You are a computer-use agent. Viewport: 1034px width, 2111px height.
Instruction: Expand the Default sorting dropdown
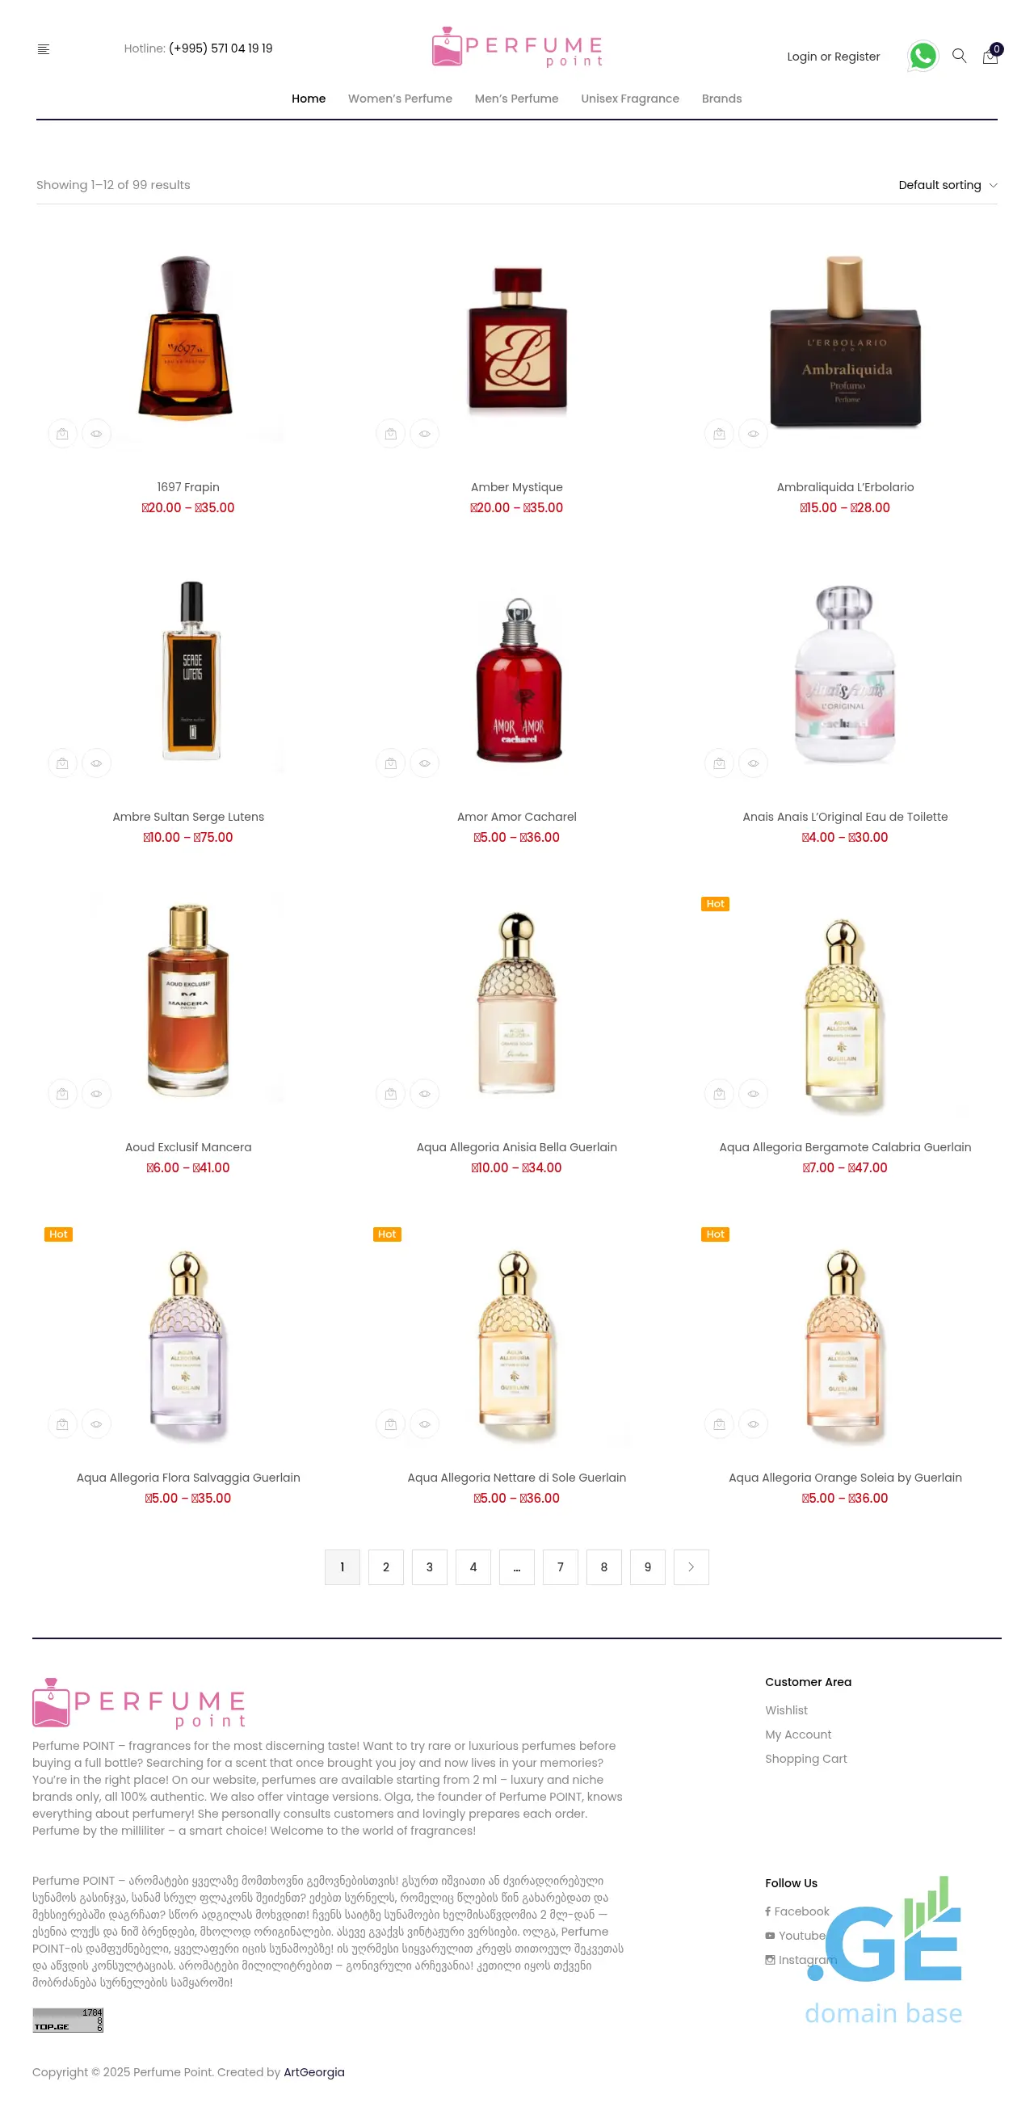pos(947,185)
